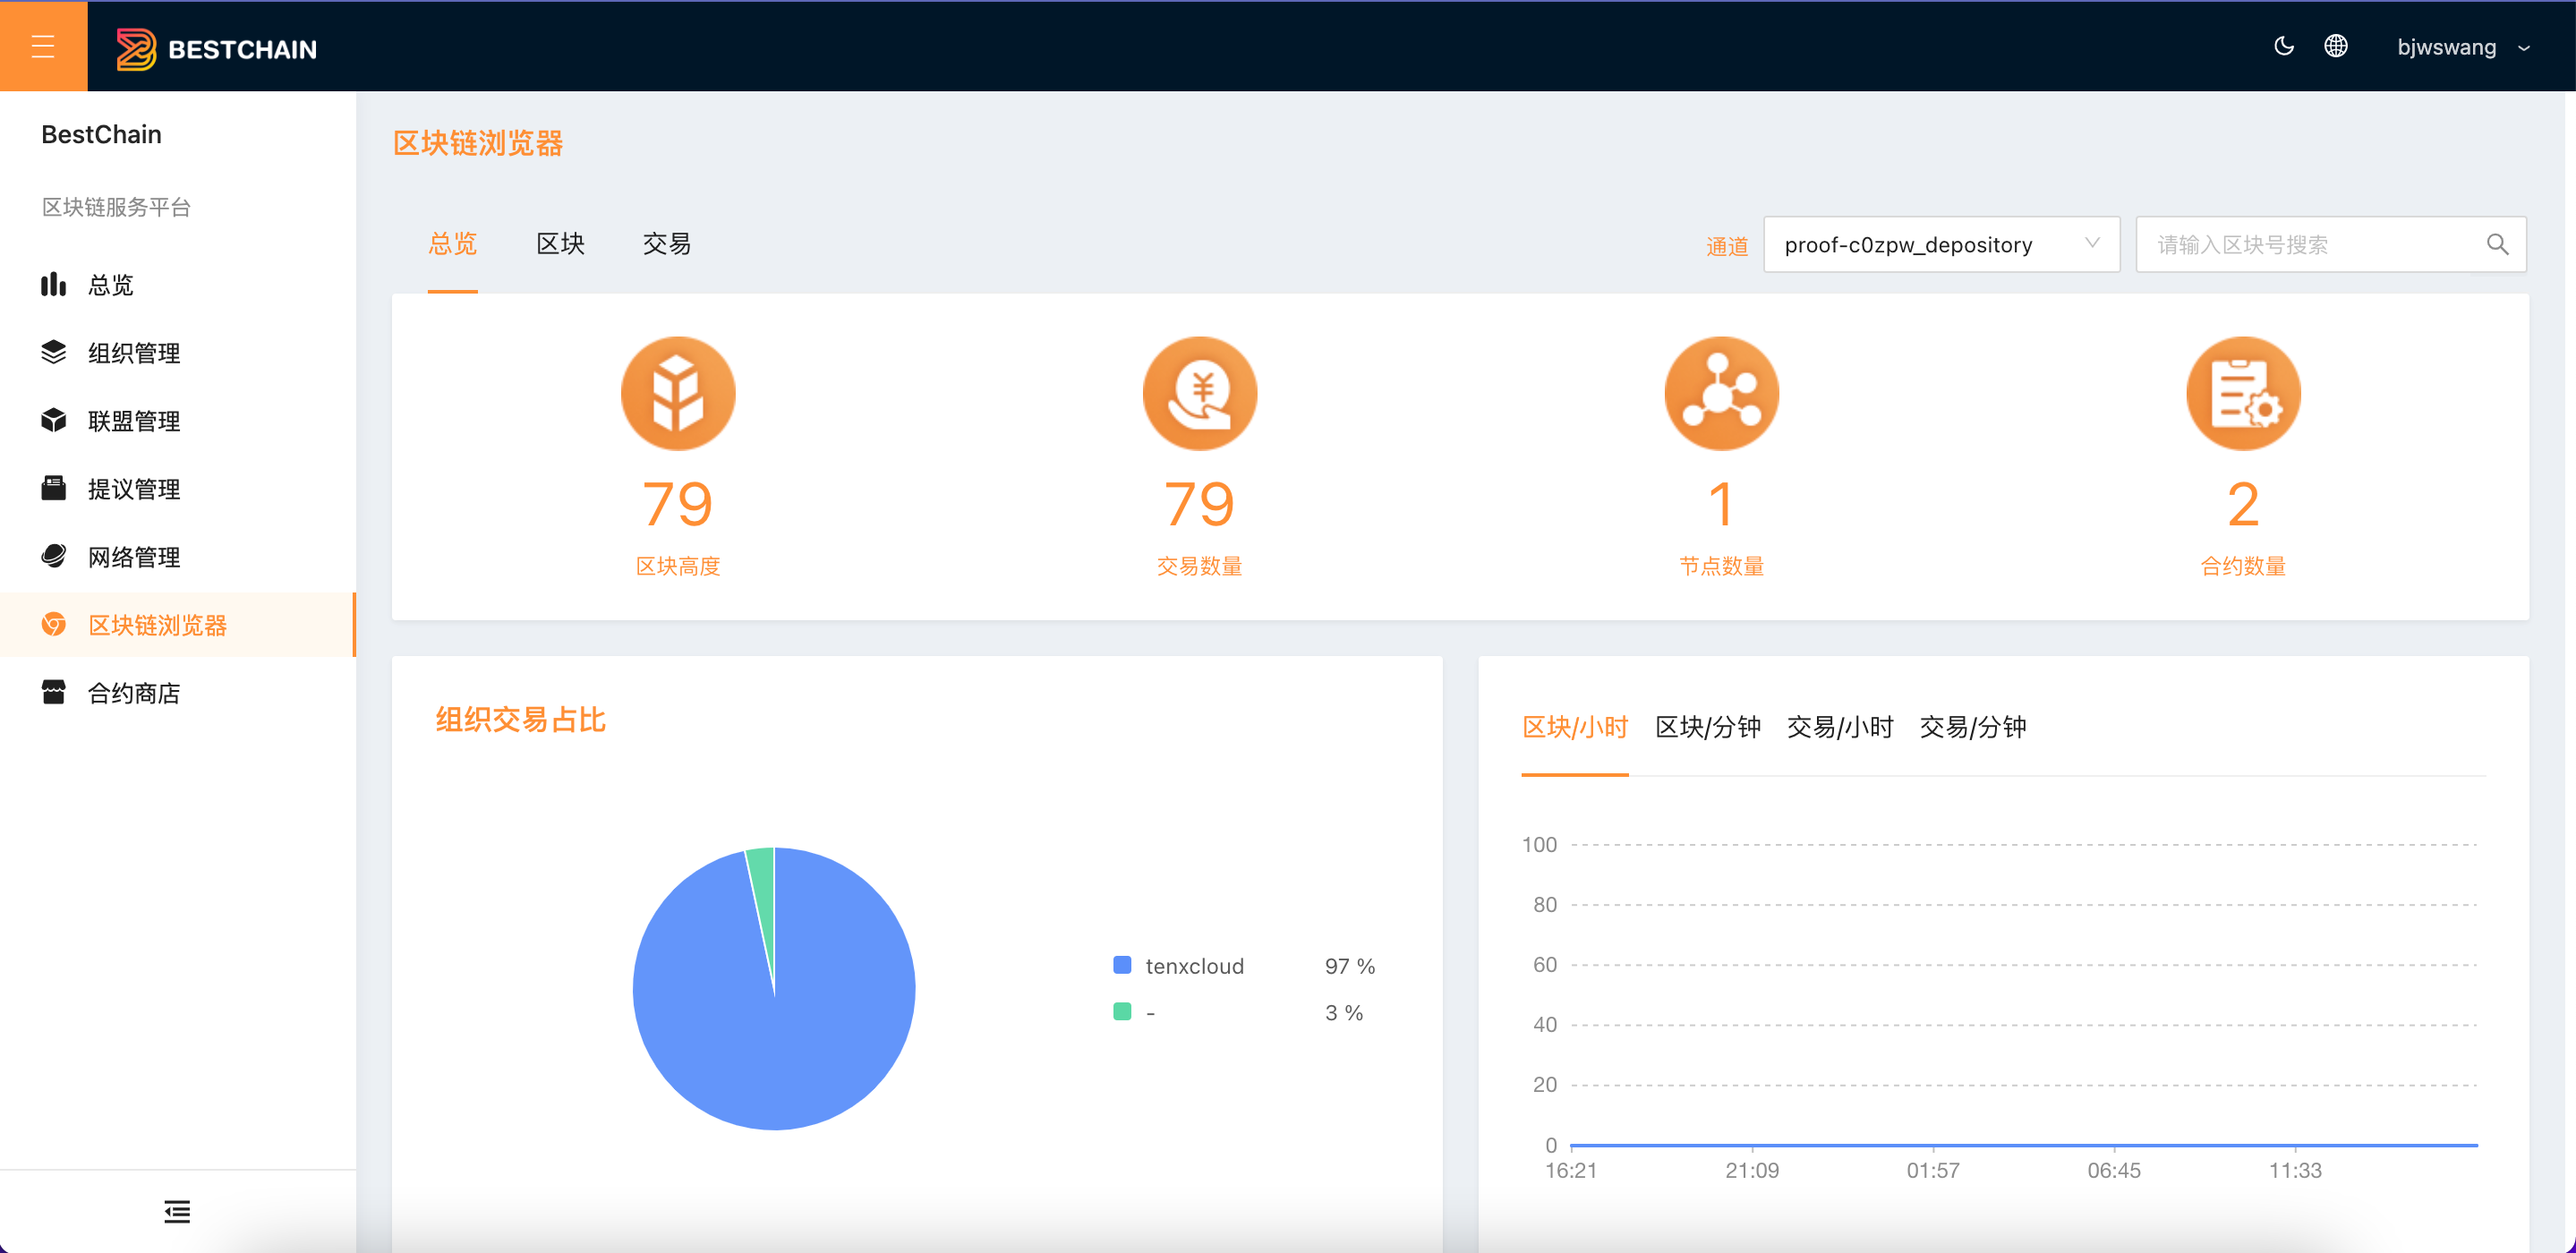Click the 网络管理 sidebar icon
The image size is (2576, 1253).
click(x=53, y=556)
